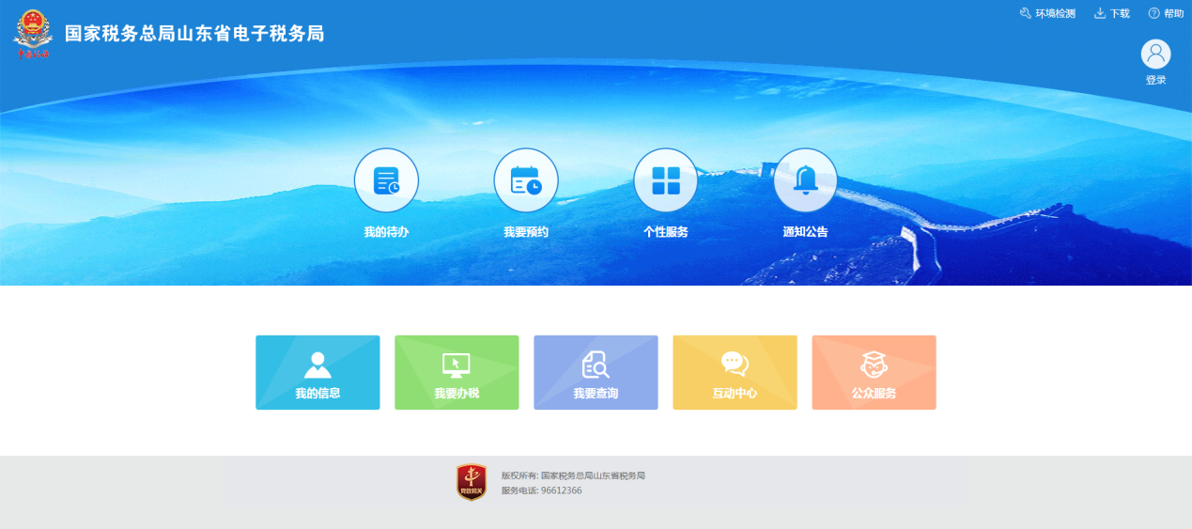Click the 通知公告 text label
This screenshot has width=1192, height=529.
pos(805,232)
